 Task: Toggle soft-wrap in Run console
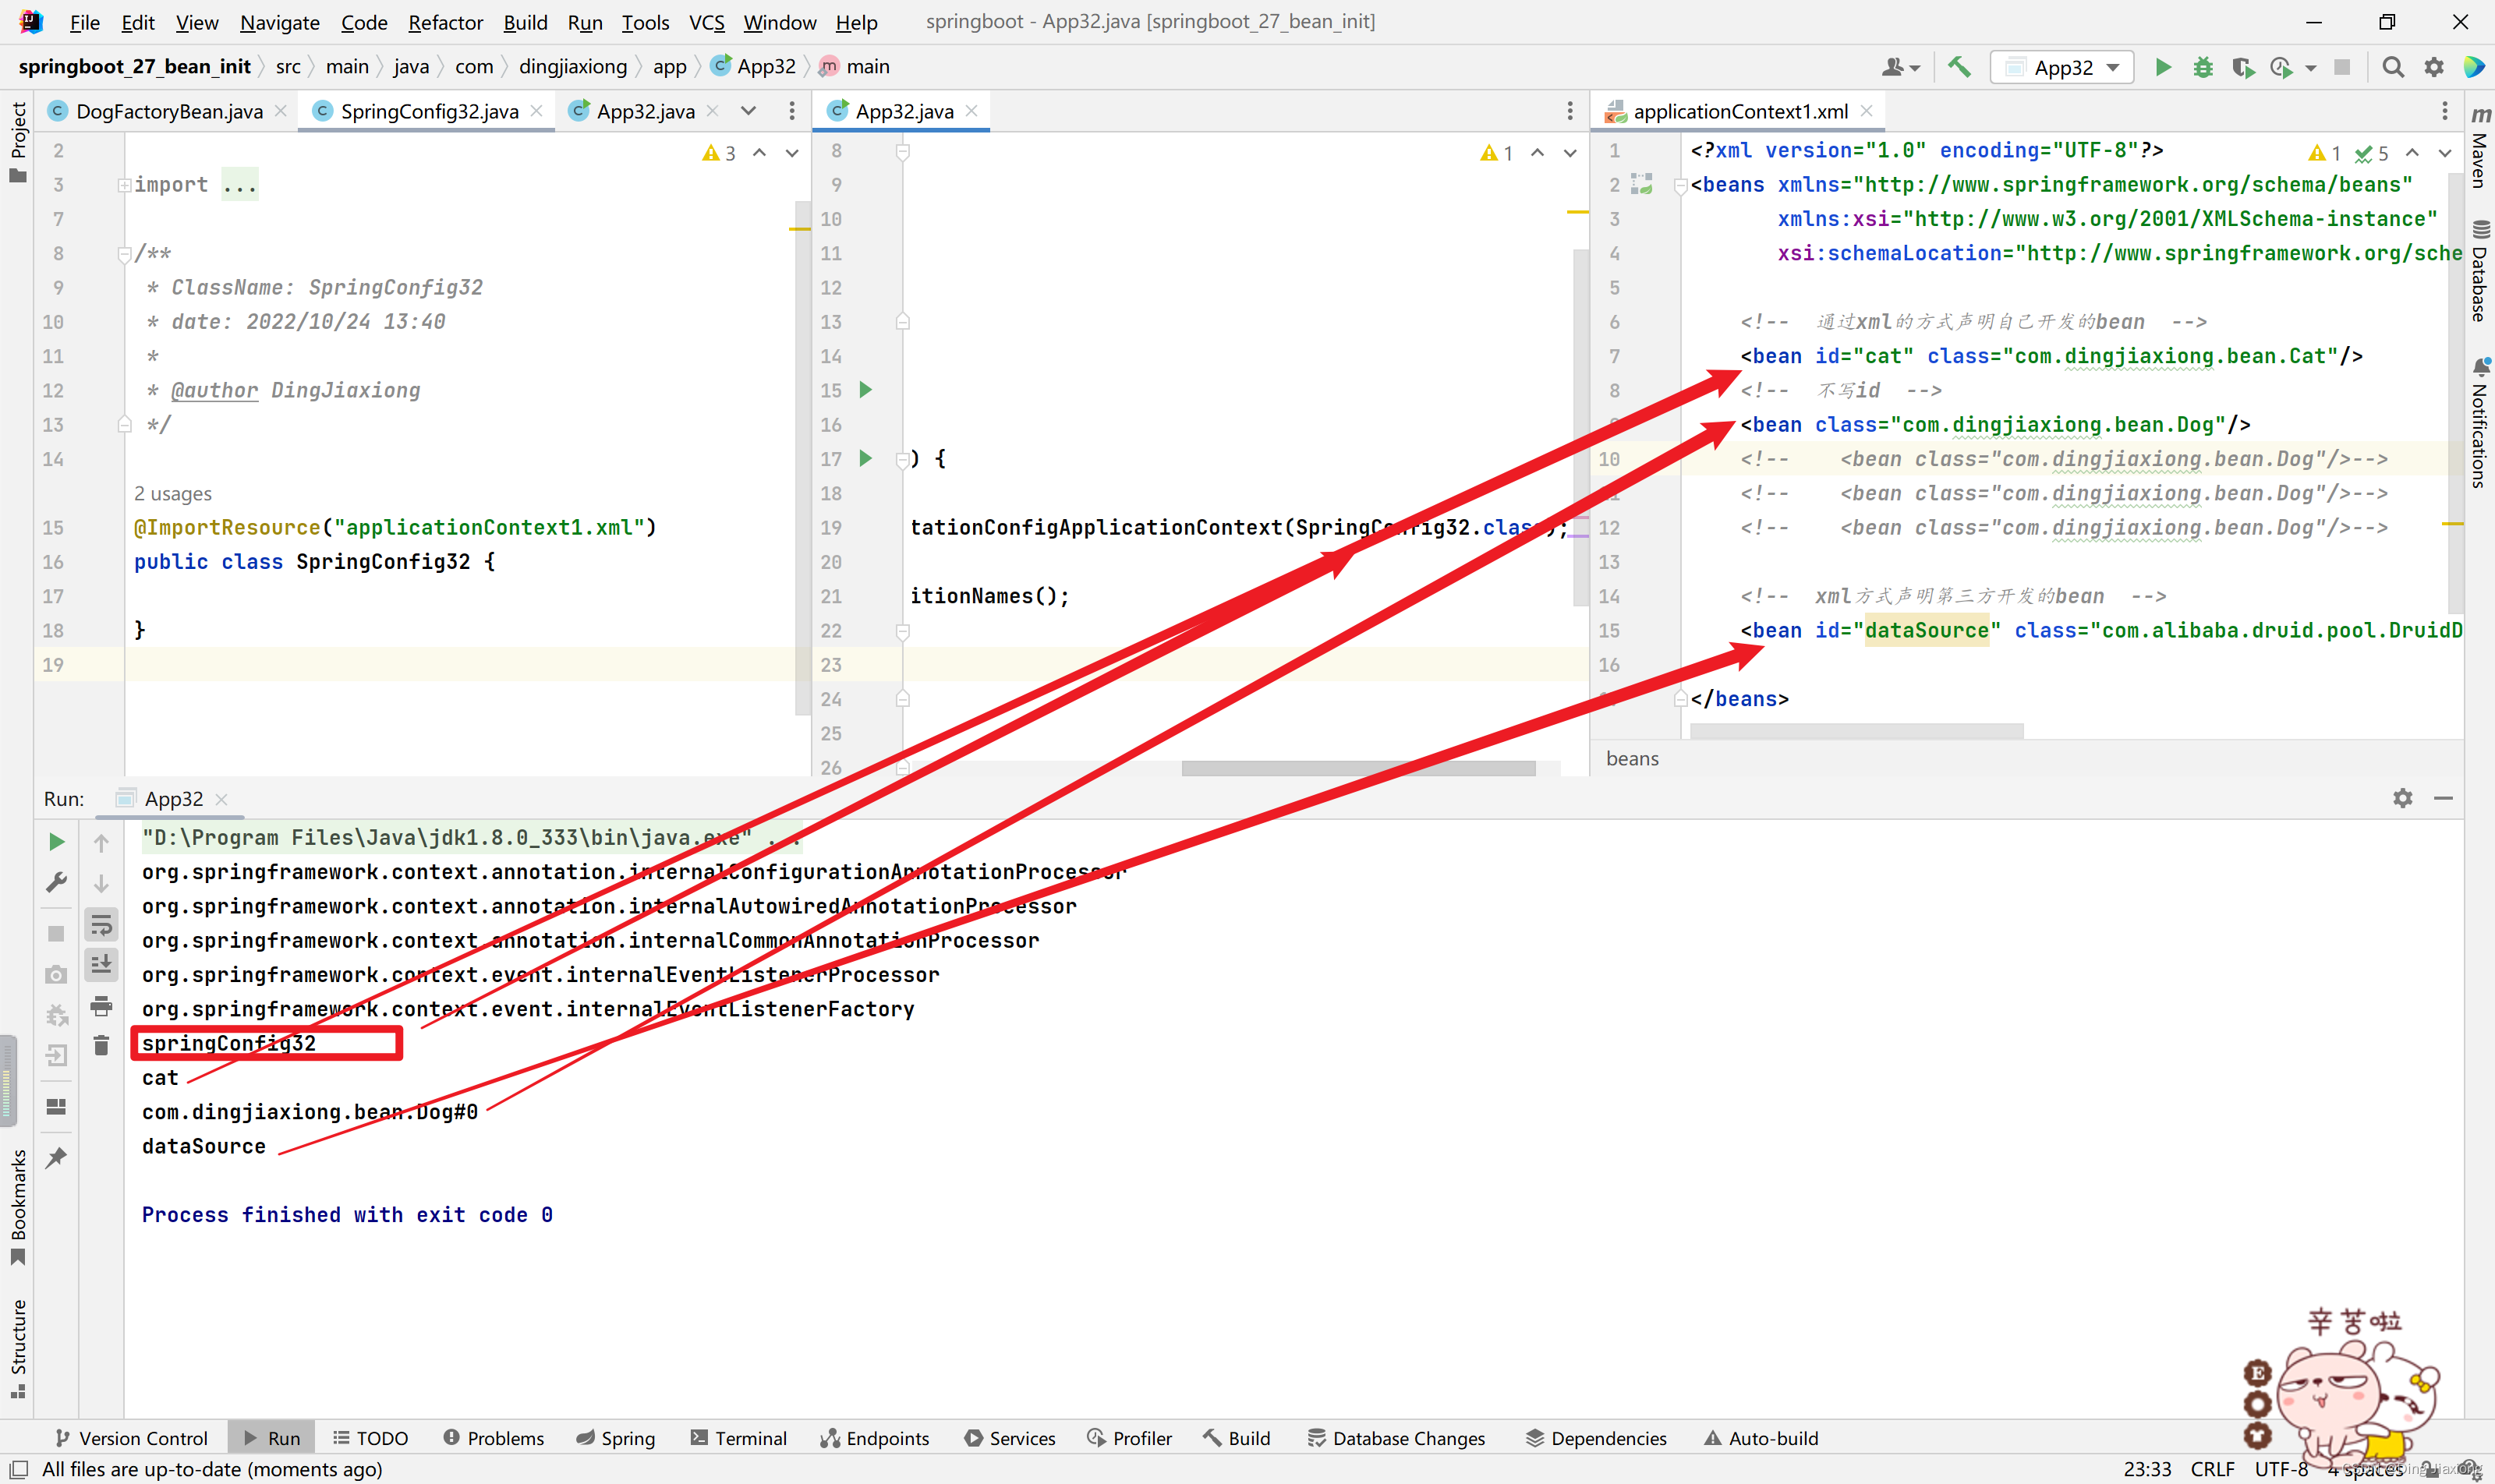(101, 925)
